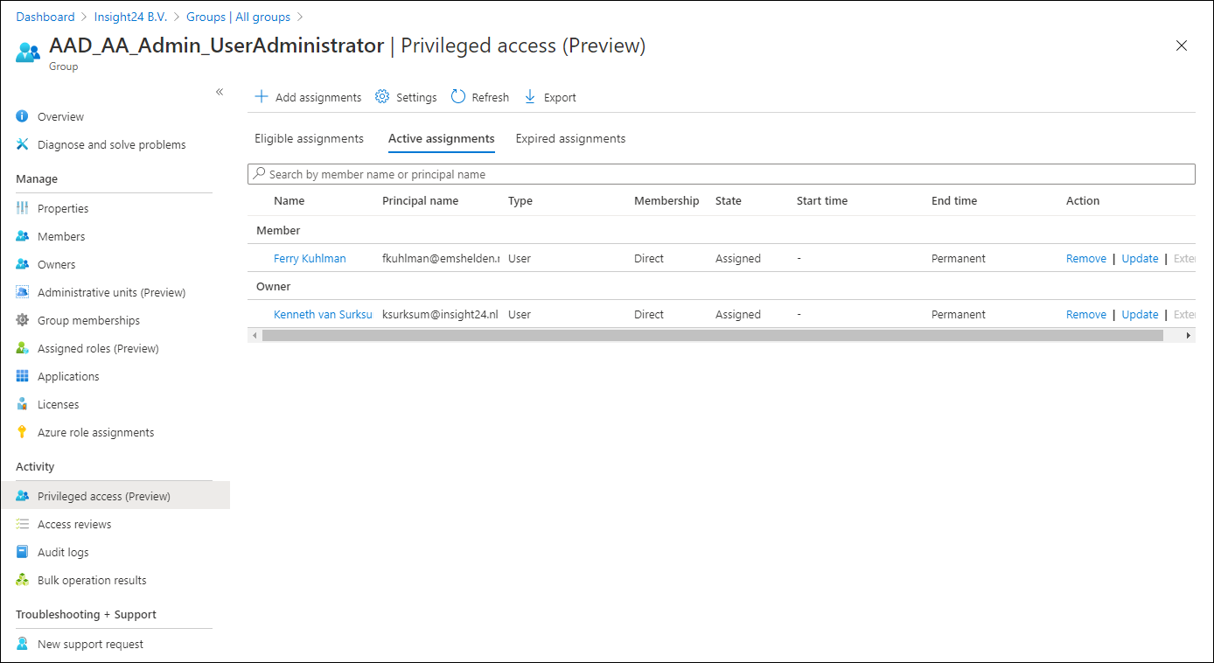Click the Overview info icon in sidebar
Screen dimensions: 1214x663
(x=23, y=116)
